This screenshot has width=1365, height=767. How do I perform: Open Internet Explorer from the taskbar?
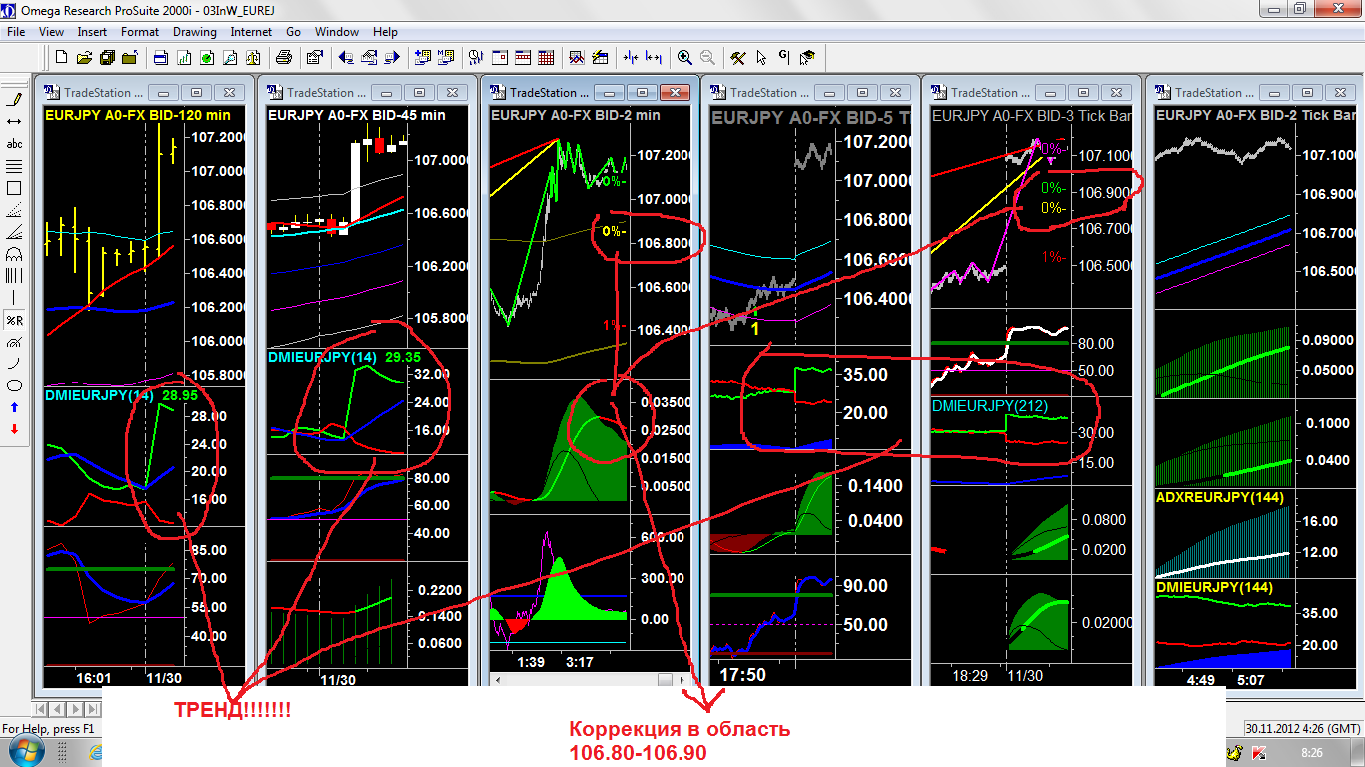point(95,753)
